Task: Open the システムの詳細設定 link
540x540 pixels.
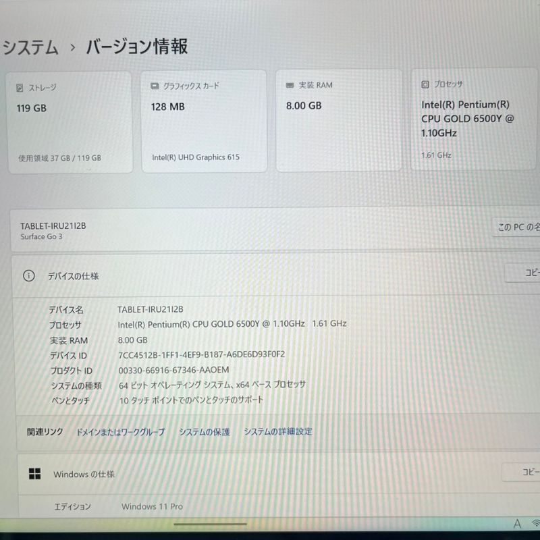Action: pyautogui.click(x=278, y=431)
